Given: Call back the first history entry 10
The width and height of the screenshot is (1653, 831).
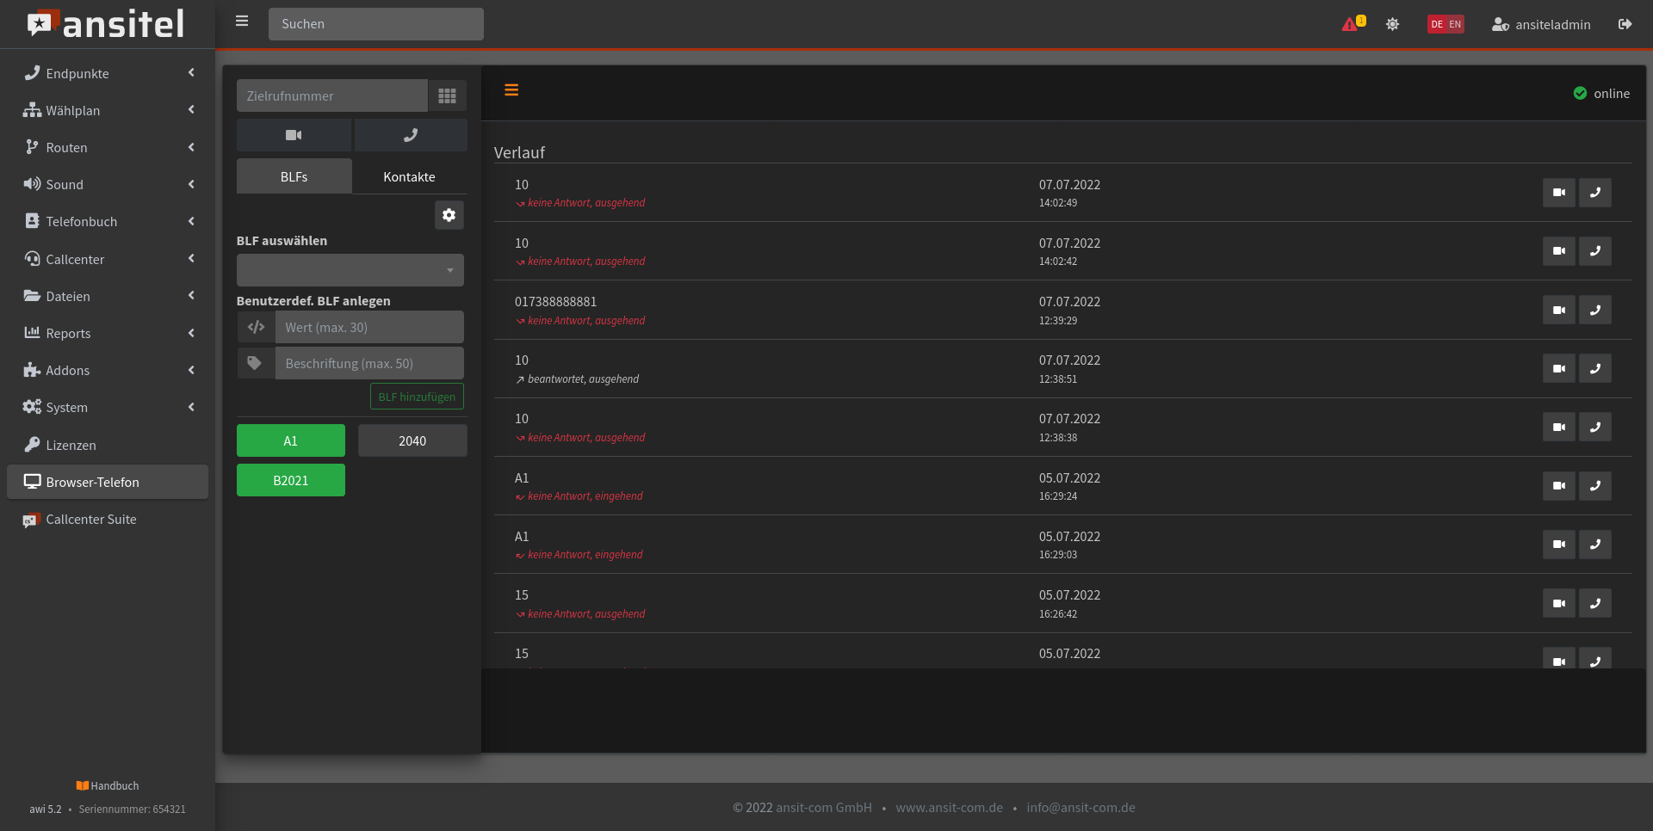Looking at the screenshot, I should click(1594, 193).
